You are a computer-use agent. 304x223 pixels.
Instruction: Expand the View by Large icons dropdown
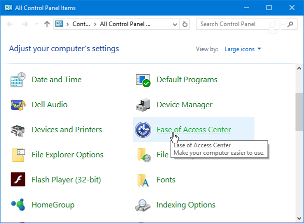click(242, 49)
